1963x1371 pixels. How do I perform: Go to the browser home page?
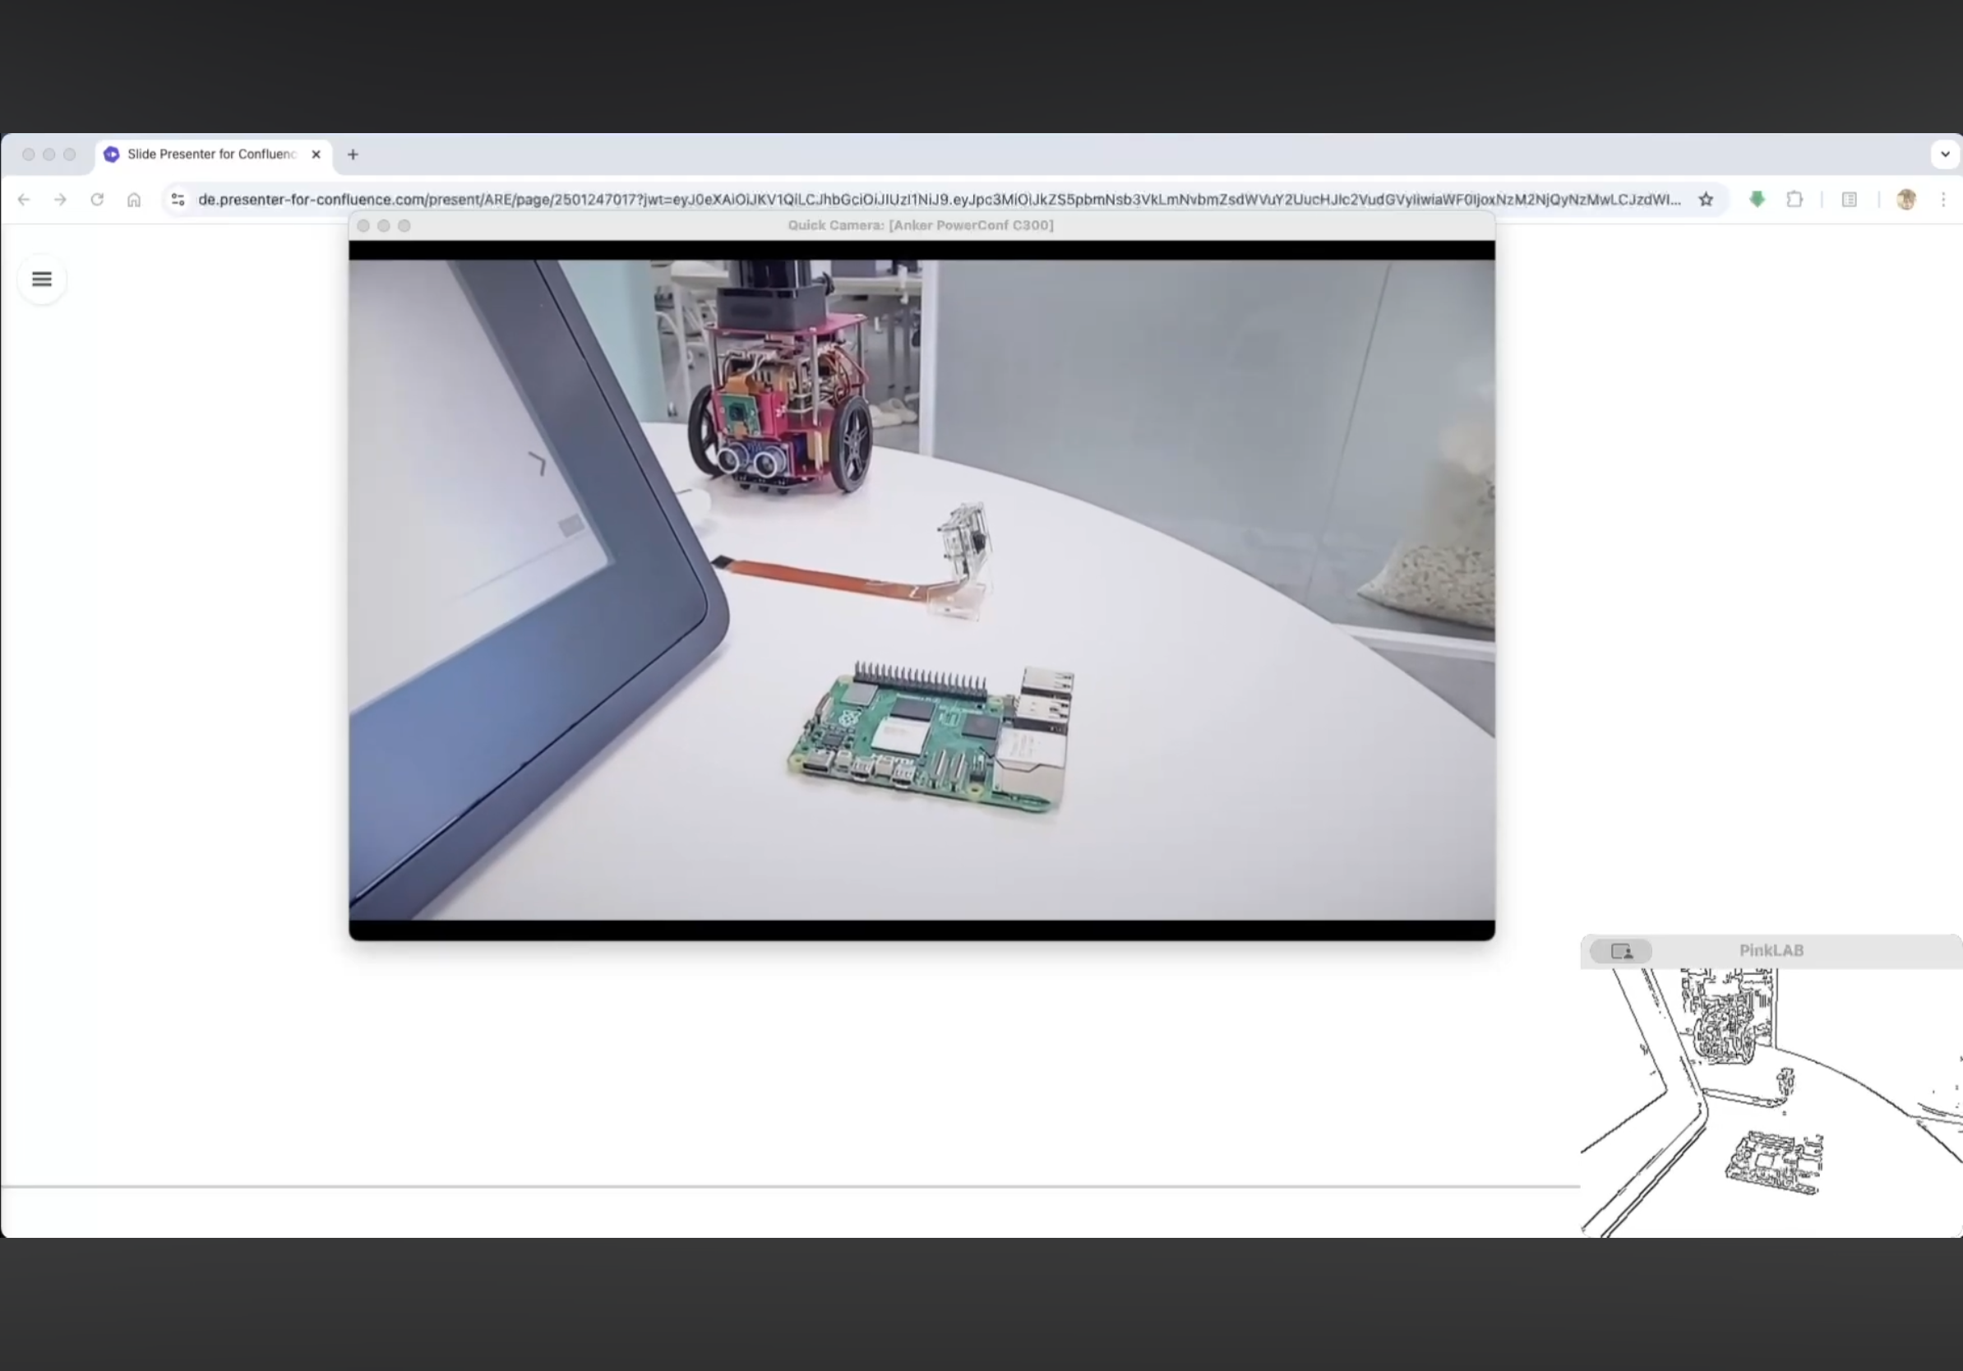point(133,200)
